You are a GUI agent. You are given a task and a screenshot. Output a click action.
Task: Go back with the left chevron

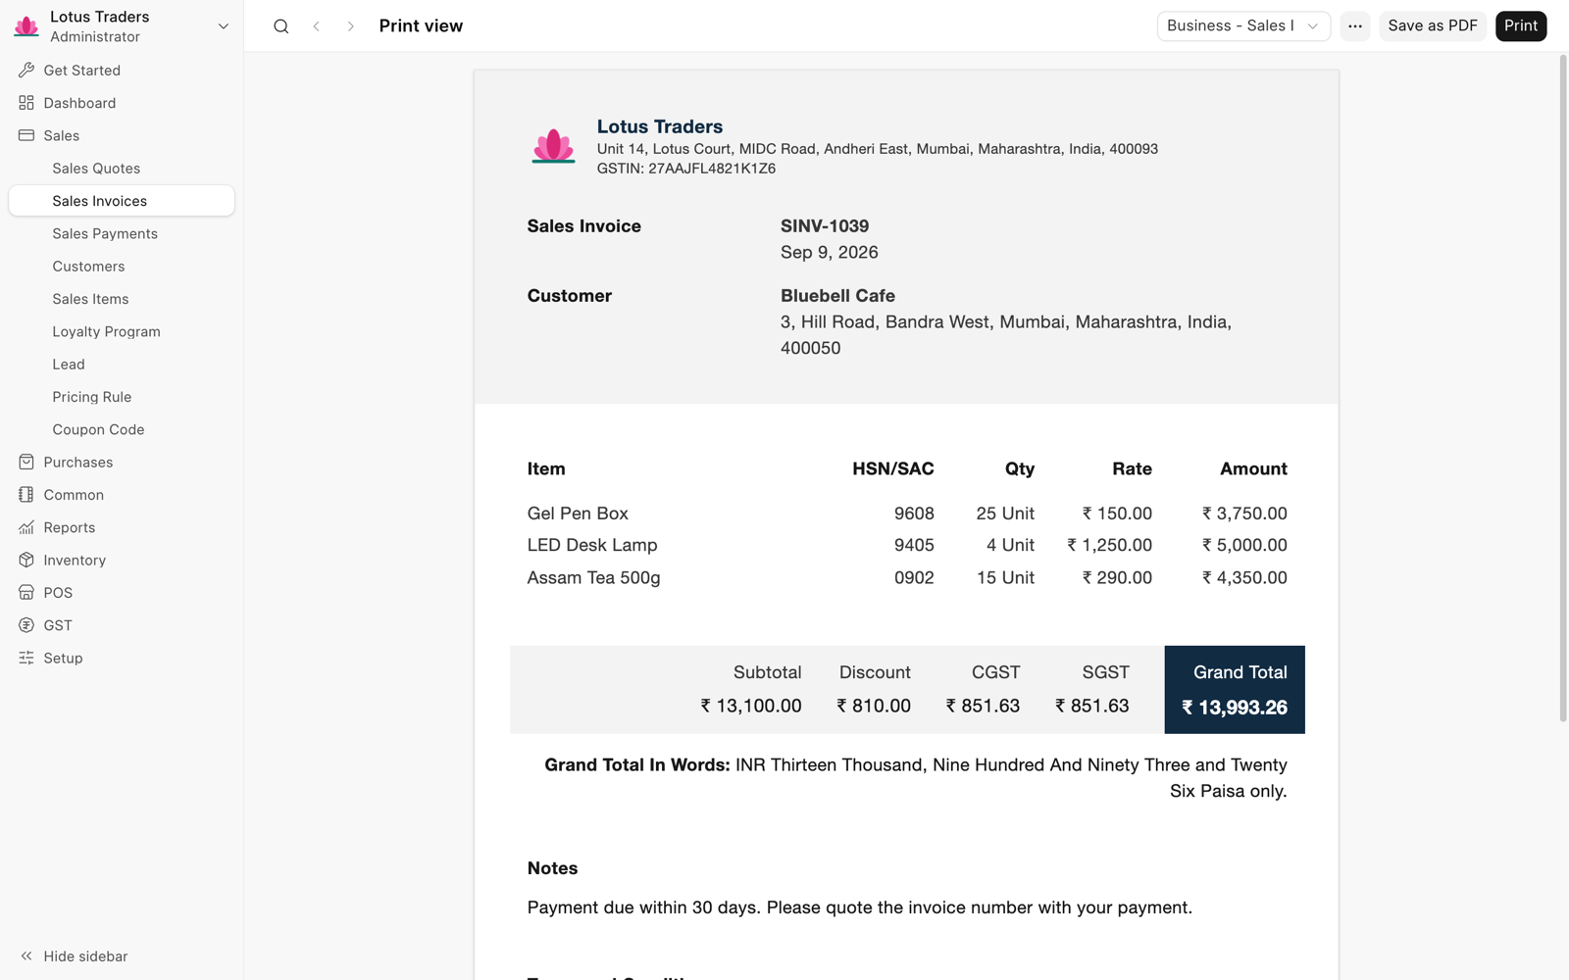click(316, 26)
